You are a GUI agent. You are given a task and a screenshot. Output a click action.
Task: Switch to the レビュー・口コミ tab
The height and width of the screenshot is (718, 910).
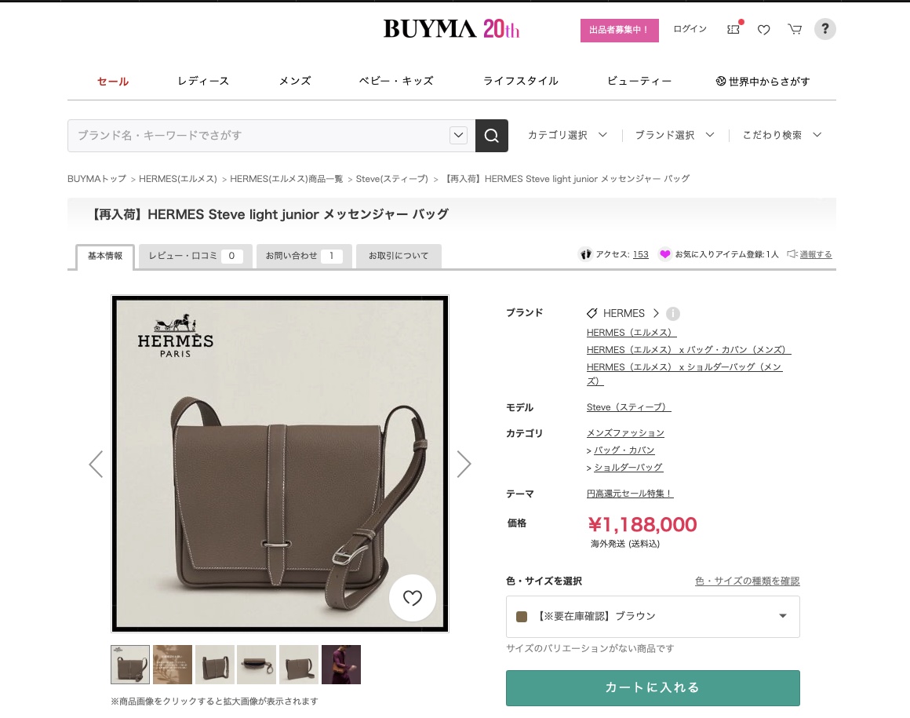pos(195,256)
